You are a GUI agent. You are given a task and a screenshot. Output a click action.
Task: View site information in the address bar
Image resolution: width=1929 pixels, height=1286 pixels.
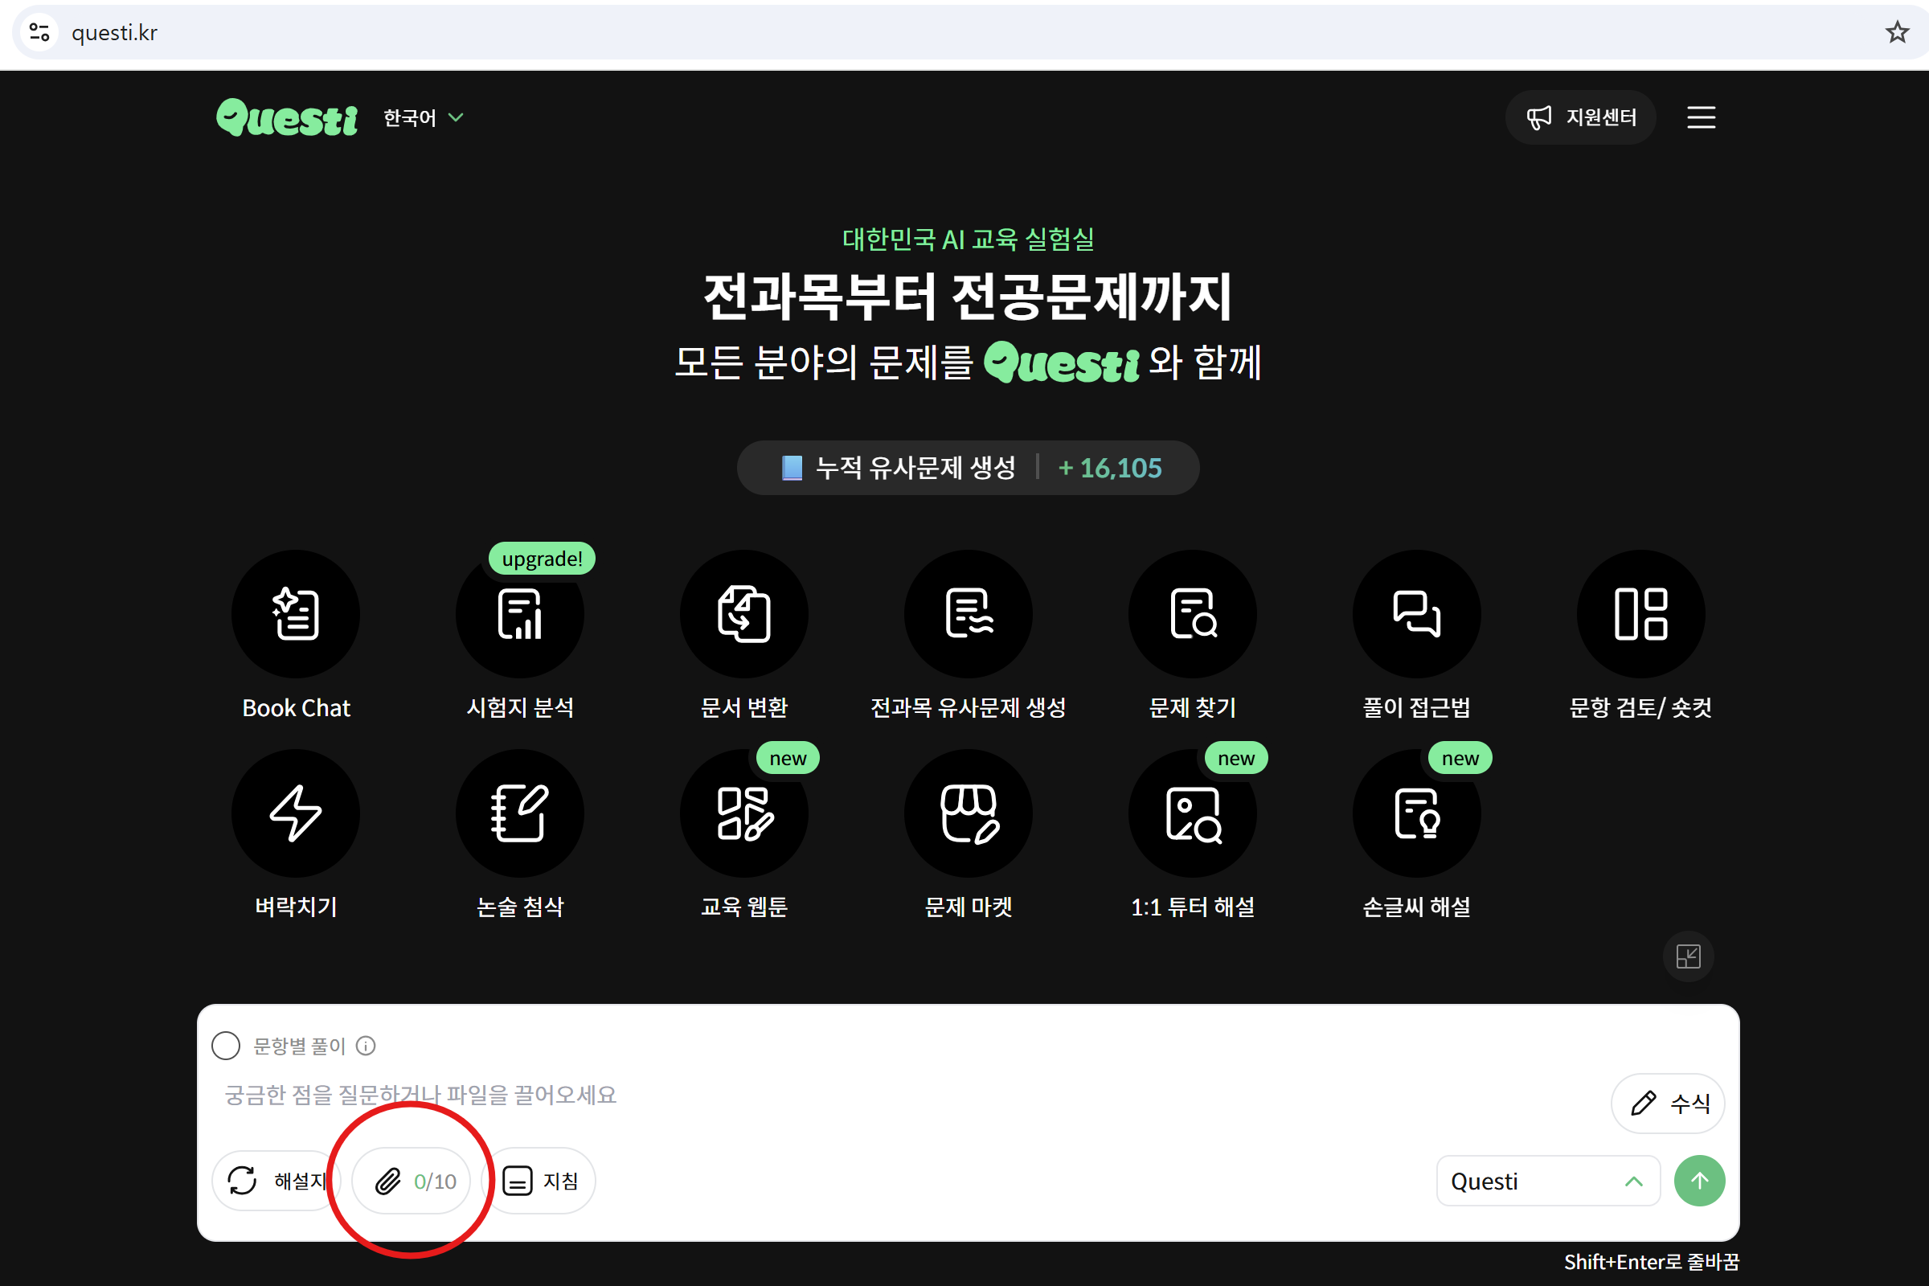pos(39,33)
